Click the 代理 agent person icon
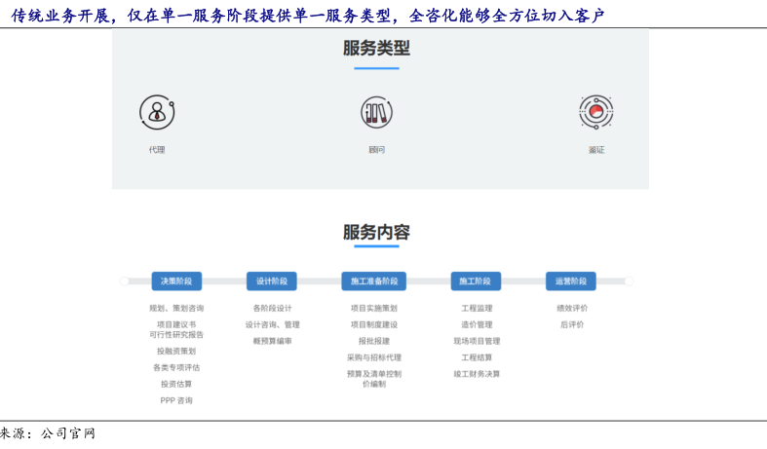Image resolution: width=767 pixels, height=449 pixels. click(x=156, y=112)
